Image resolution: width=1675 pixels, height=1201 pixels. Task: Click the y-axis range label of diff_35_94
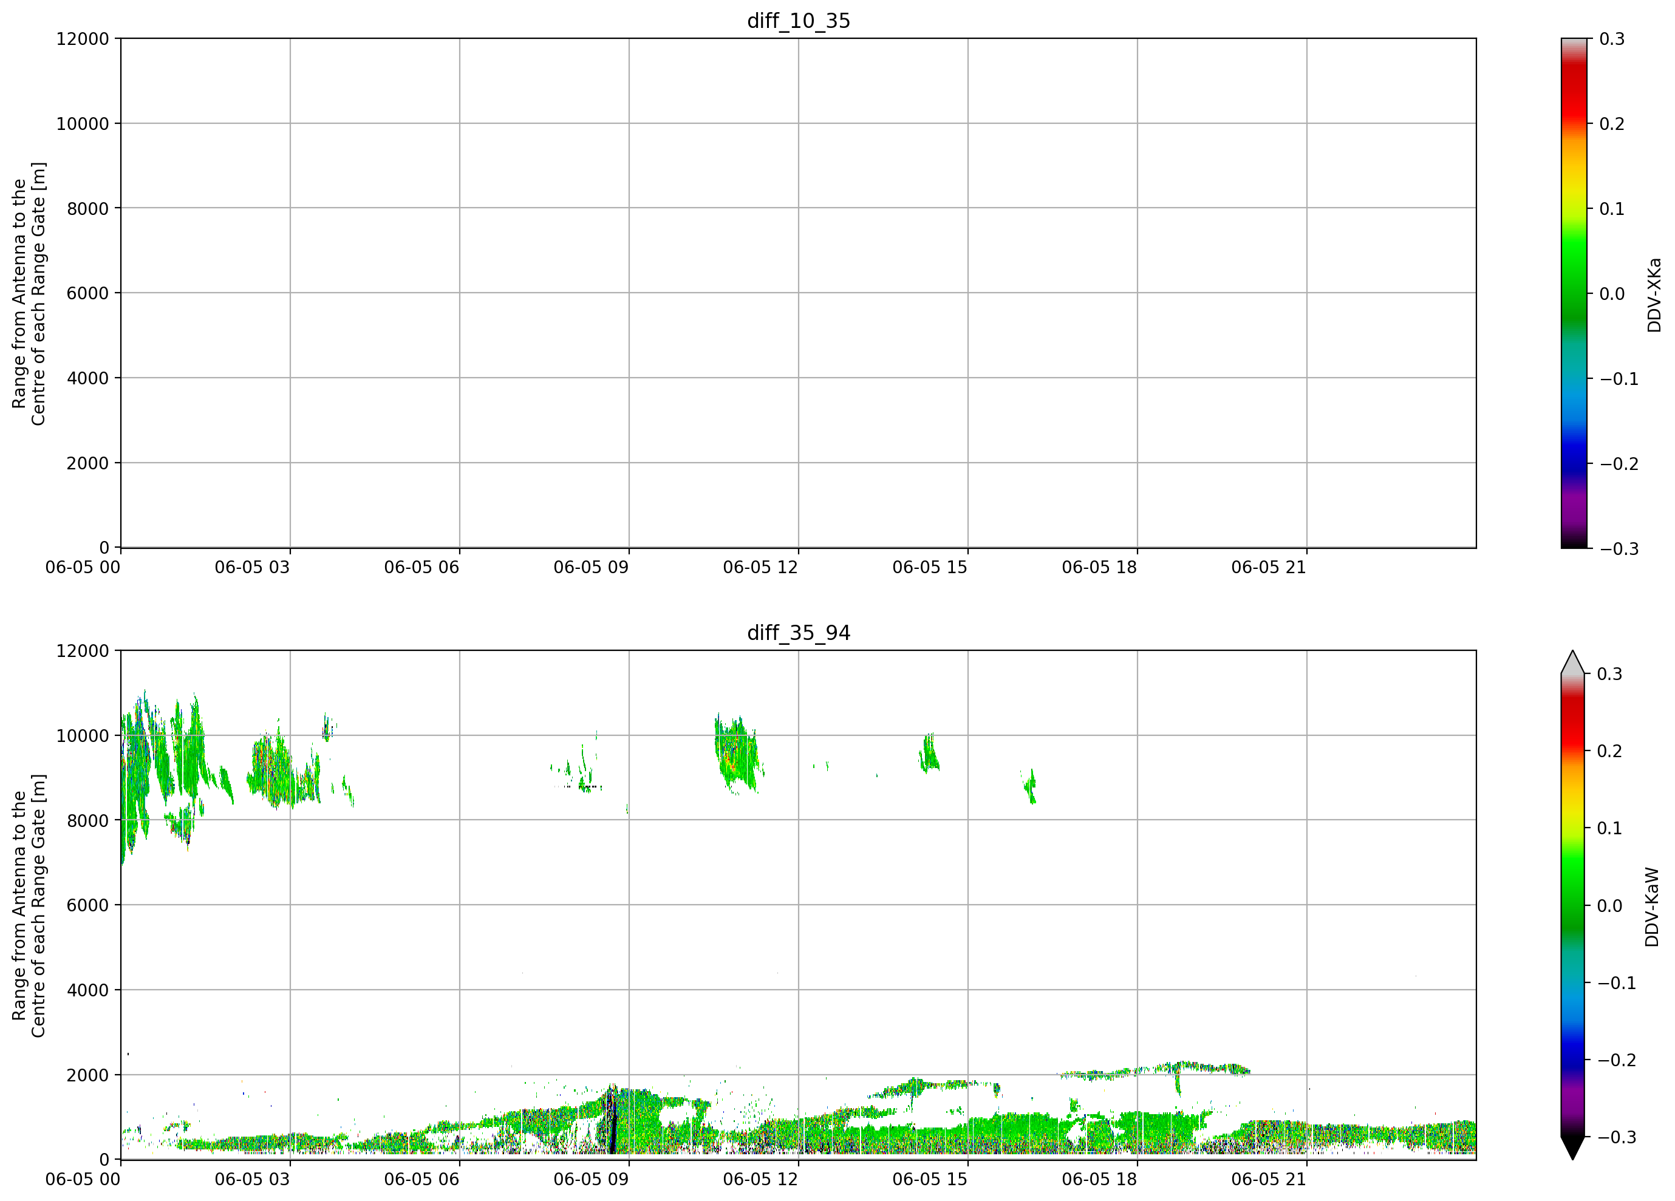(29, 906)
